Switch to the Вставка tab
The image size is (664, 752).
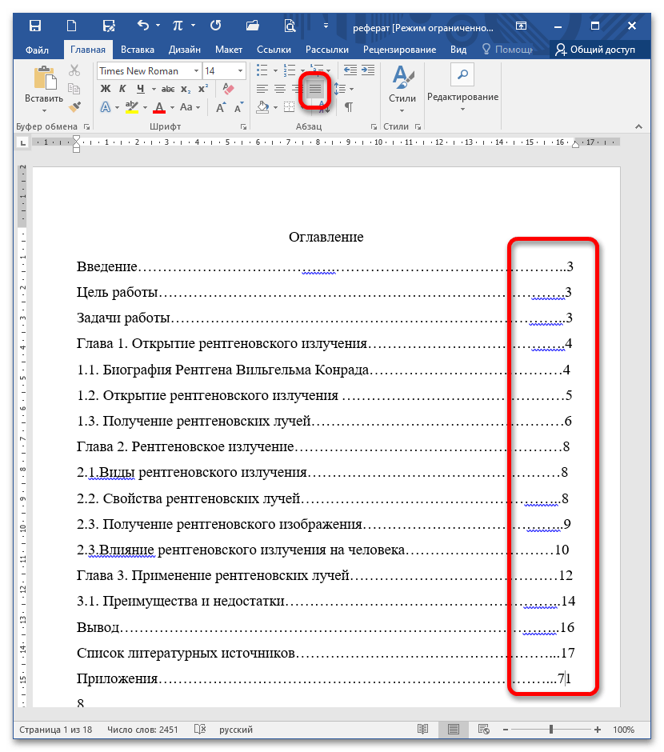click(x=138, y=50)
